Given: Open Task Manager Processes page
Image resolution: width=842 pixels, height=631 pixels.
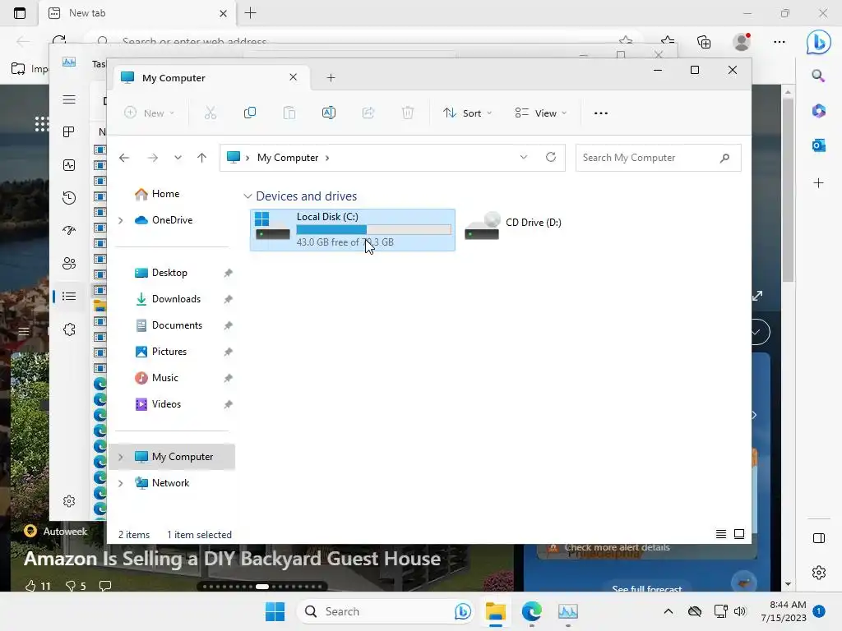Looking at the screenshot, I should [x=69, y=132].
